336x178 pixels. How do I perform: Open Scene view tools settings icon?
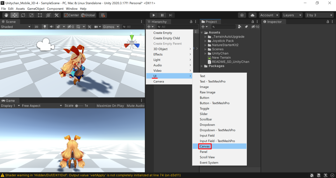pos(90,27)
